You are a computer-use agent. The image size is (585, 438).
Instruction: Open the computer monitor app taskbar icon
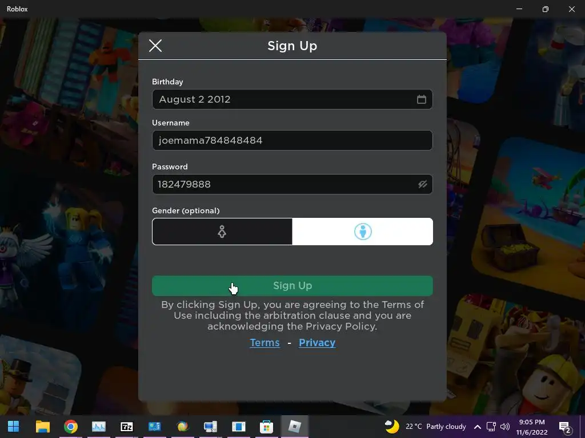click(x=210, y=427)
